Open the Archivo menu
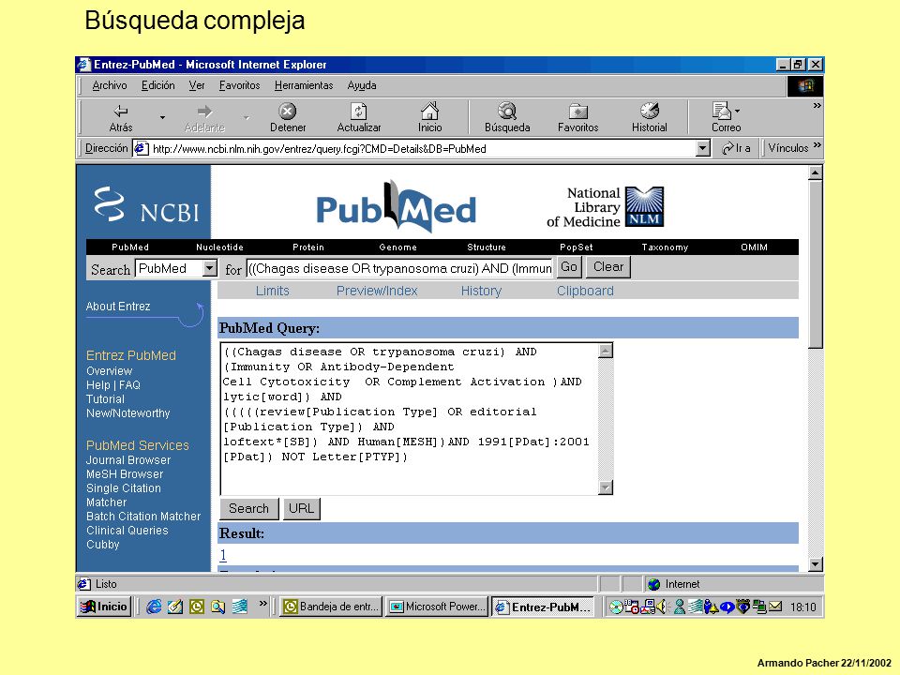 (x=110, y=85)
